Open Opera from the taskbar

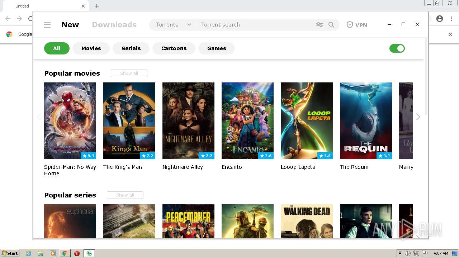(77, 253)
